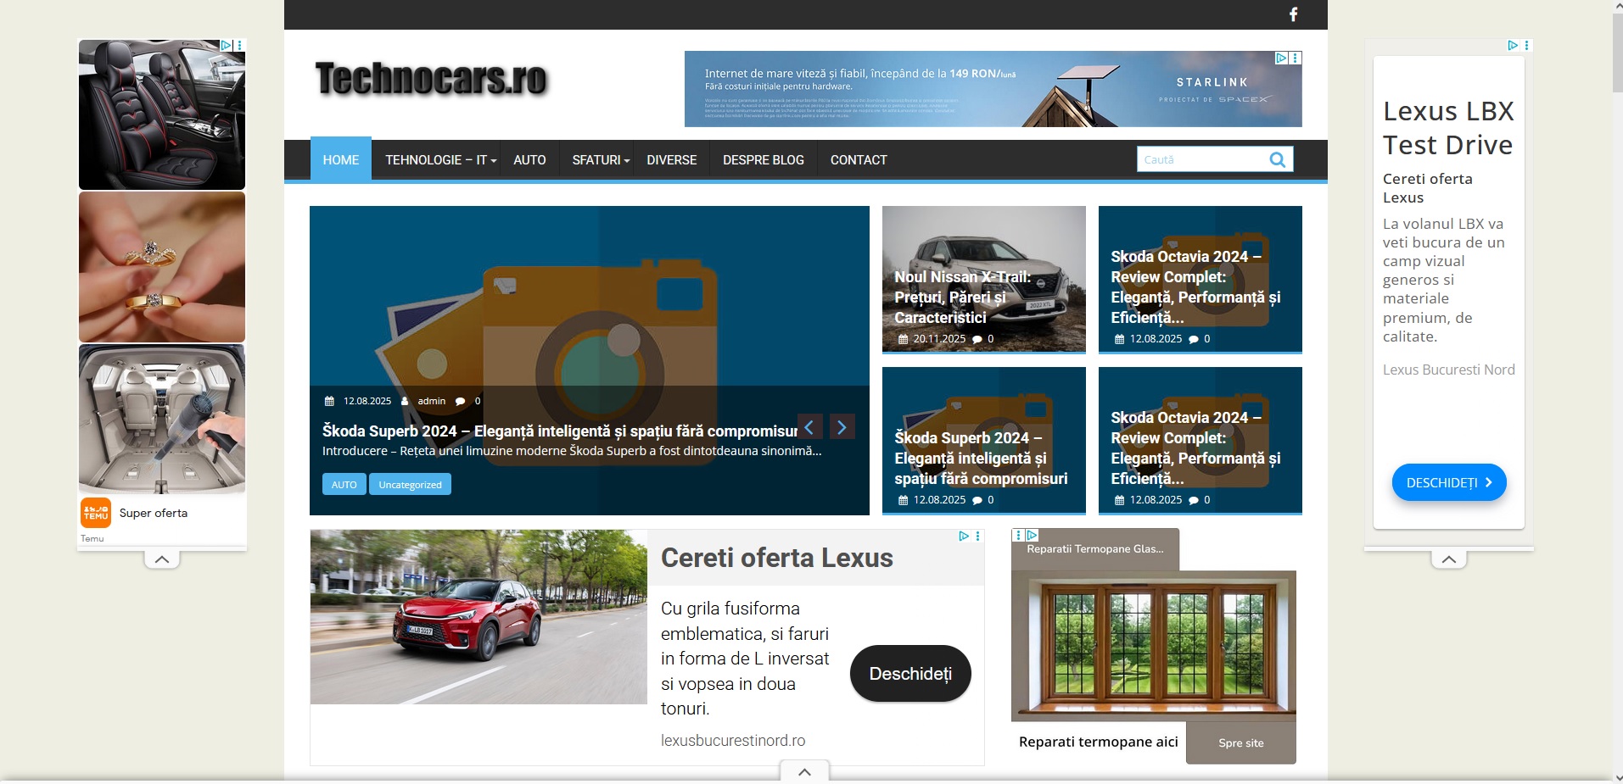Viewport: 1623px width, 784px height.
Task: Open the Facebook page icon in top bar
Action: click(x=1293, y=14)
